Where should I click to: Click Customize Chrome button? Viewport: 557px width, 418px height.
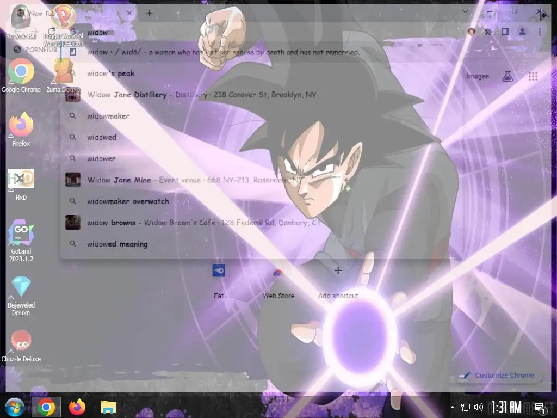point(499,376)
